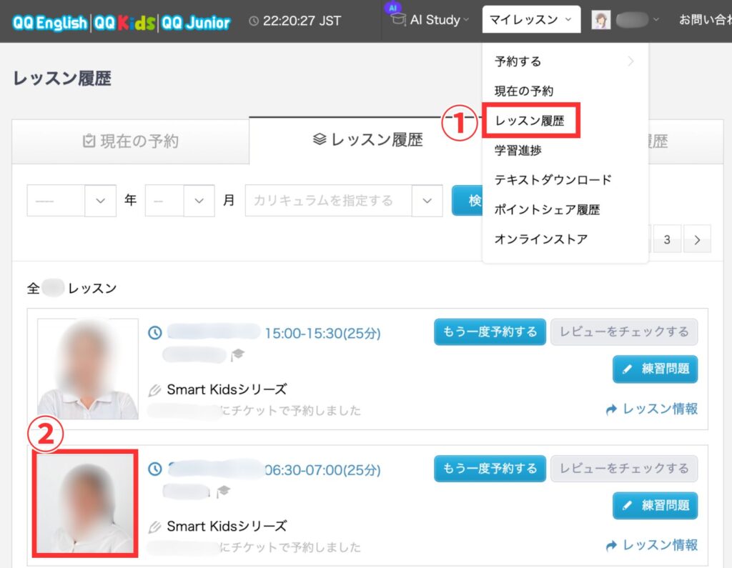Expand the 予約する submenu

pyautogui.click(x=563, y=61)
